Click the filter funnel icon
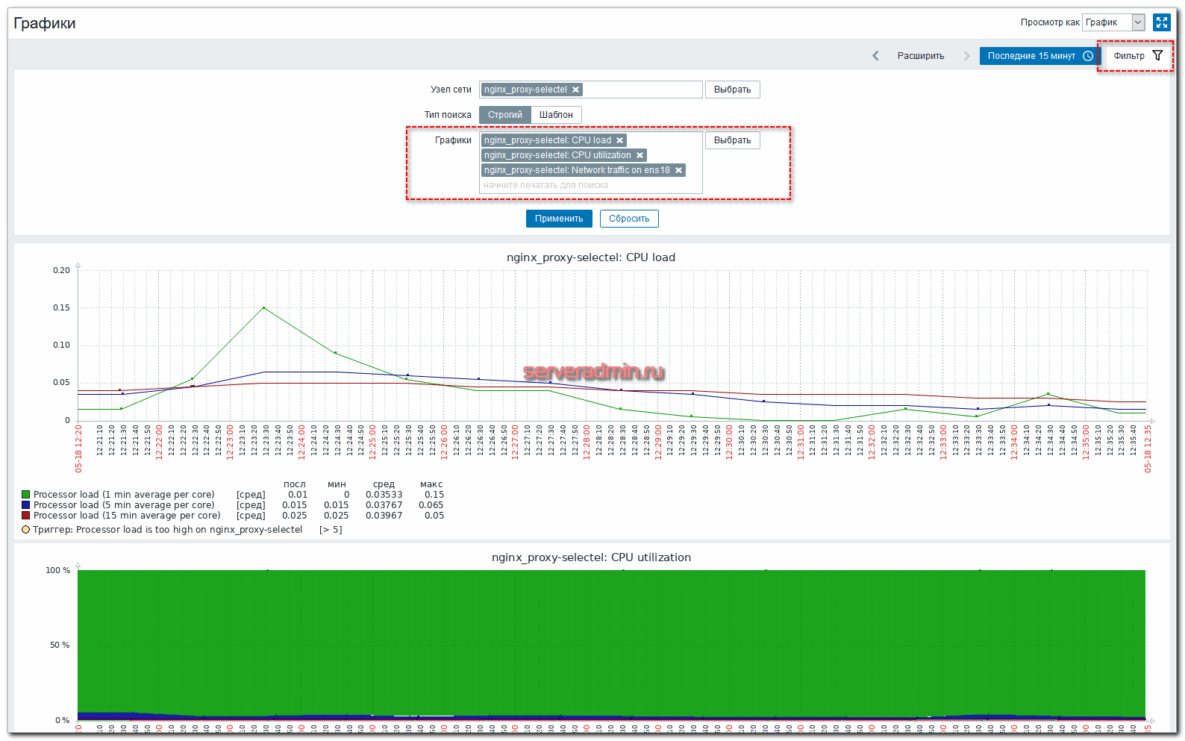This screenshot has height=741, width=1185. 1157,56
